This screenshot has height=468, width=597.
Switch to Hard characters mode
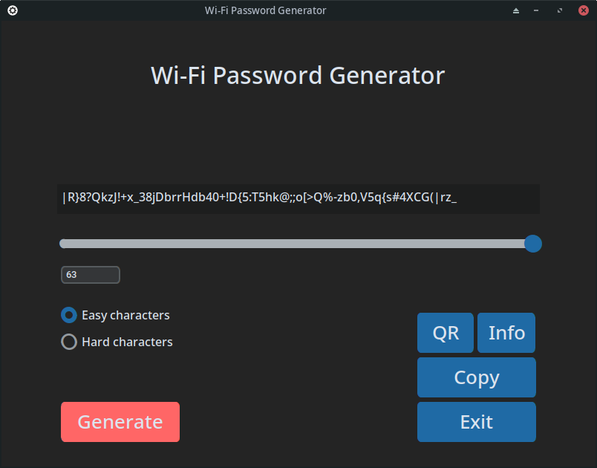[69, 342]
